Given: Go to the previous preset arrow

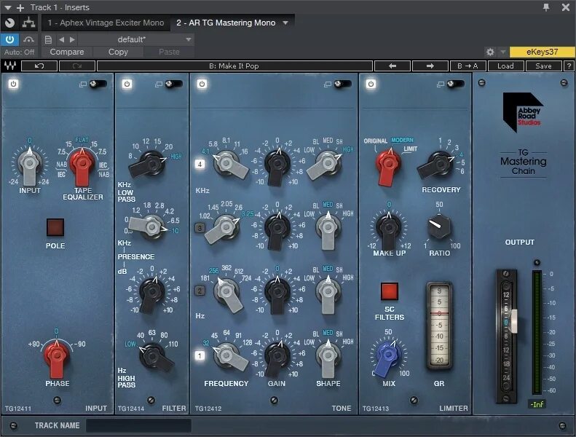Looking at the screenshot, I should click(x=61, y=39).
